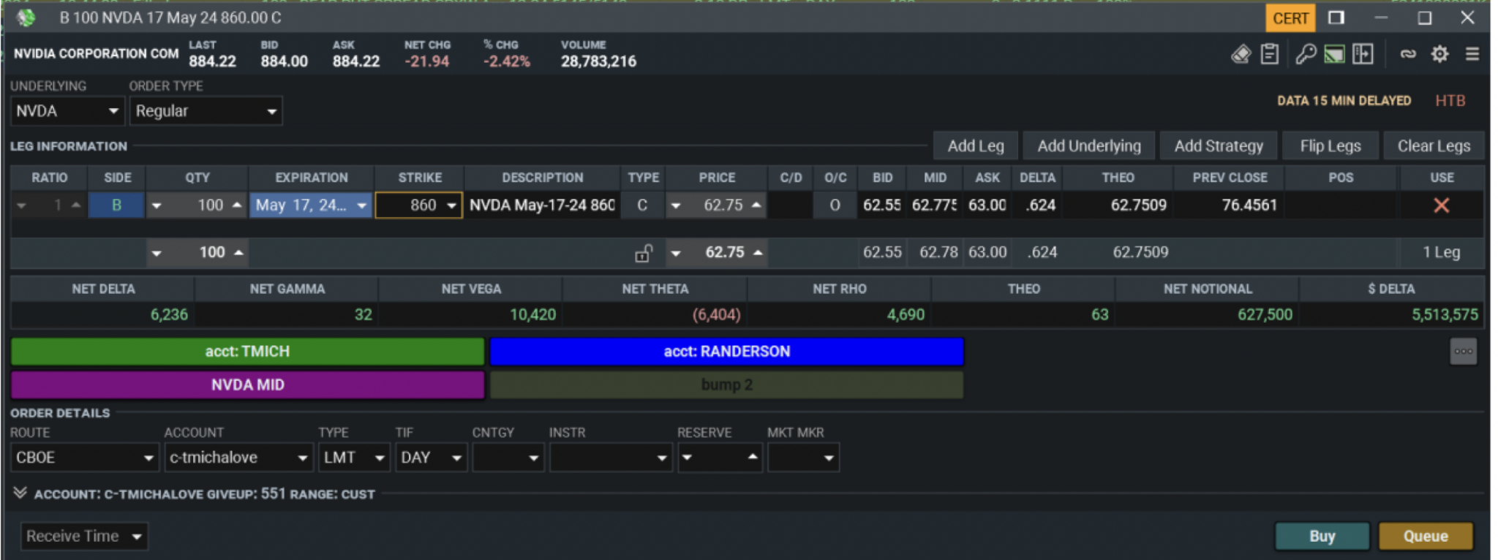The width and height of the screenshot is (1498, 560).
Task: Expand the Account C-TMICHALOVE Giveup section
Action: coord(20,493)
